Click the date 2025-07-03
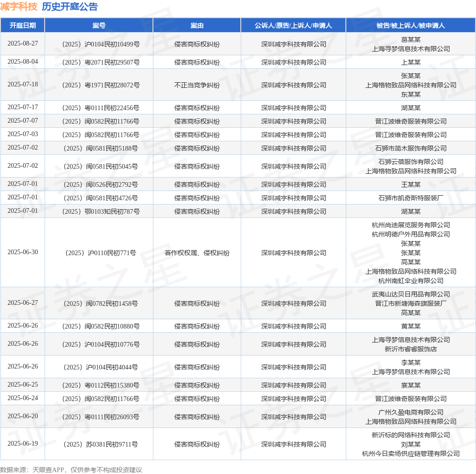476x474 pixels. 23,134
